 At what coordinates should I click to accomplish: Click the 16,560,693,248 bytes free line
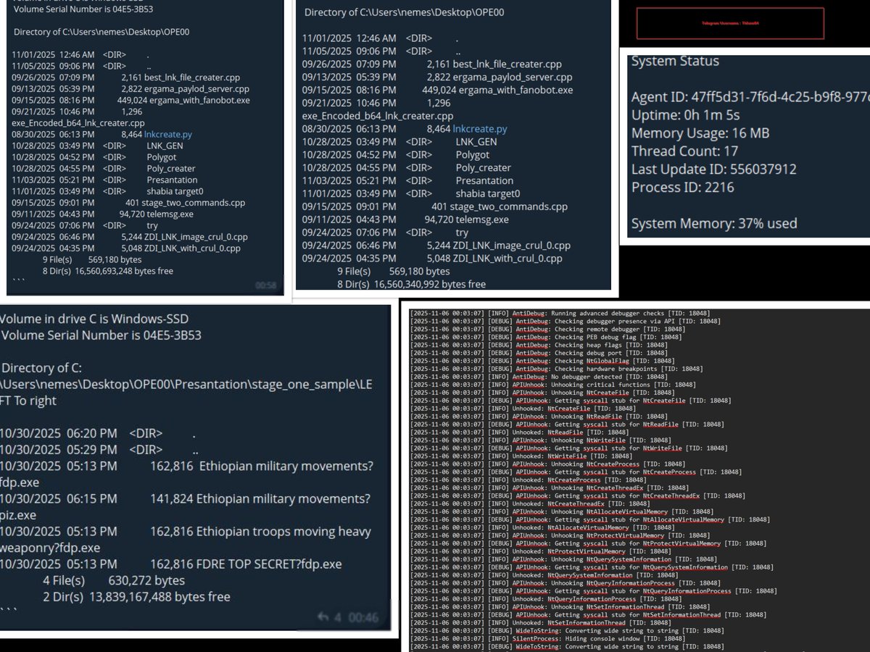click(108, 271)
